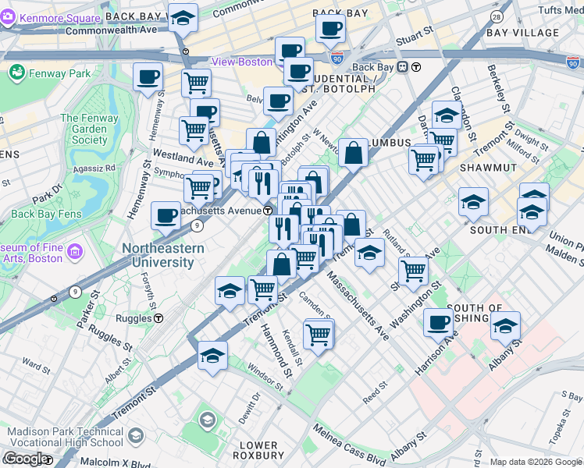Click the Tufts Med label
This screenshot has width=584, height=468.
(561, 10)
